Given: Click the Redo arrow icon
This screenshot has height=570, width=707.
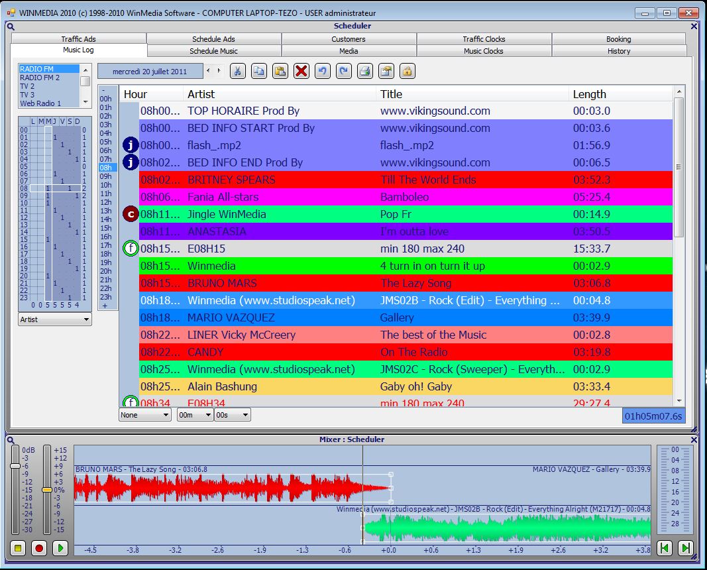Looking at the screenshot, I should click(x=343, y=71).
